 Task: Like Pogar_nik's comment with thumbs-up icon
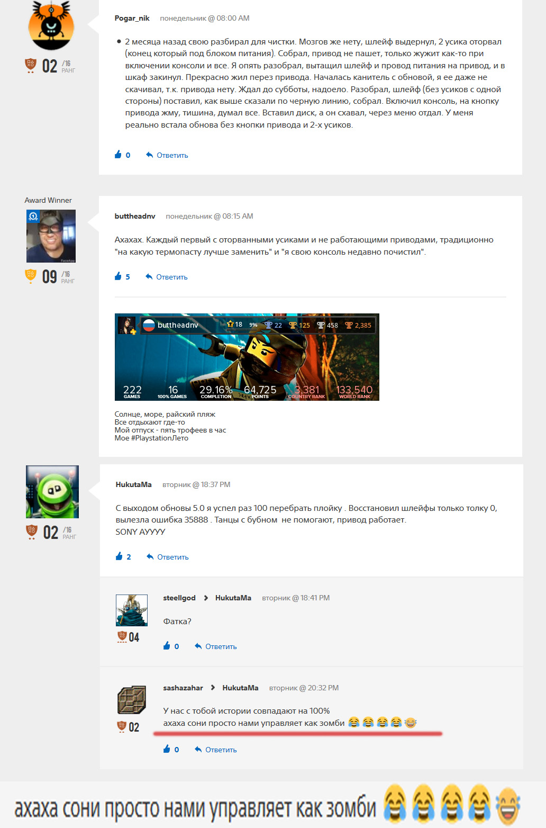click(x=118, y=155)
